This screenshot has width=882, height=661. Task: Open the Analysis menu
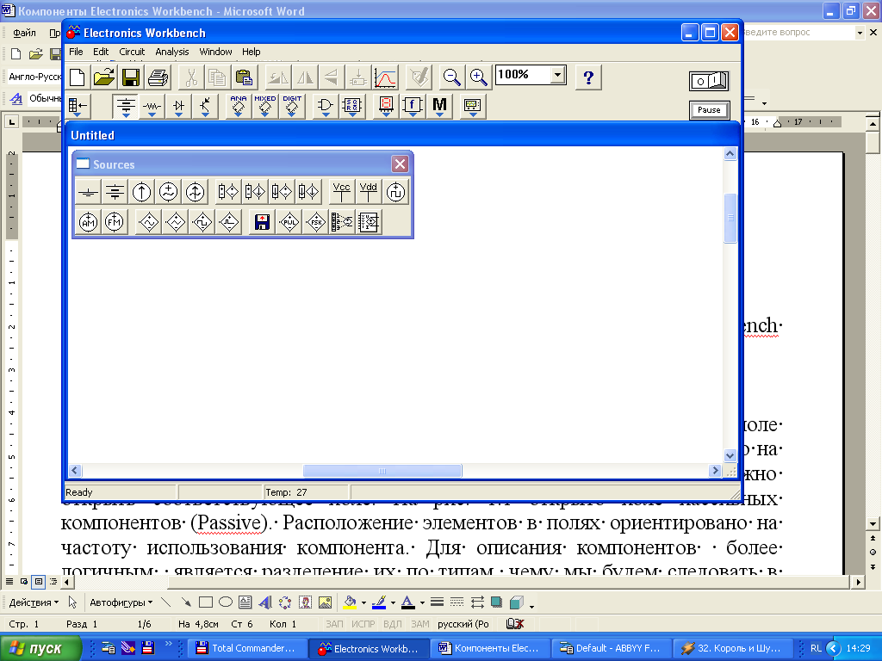click(172, 52)
